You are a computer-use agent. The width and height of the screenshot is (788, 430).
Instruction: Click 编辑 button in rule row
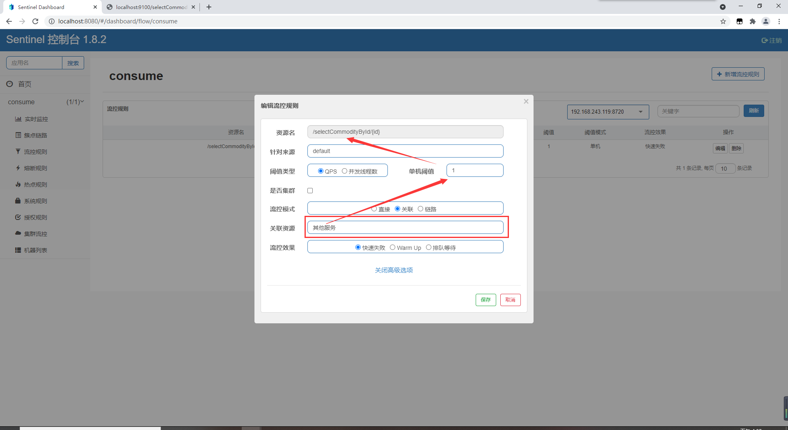[x=720, y=149]
